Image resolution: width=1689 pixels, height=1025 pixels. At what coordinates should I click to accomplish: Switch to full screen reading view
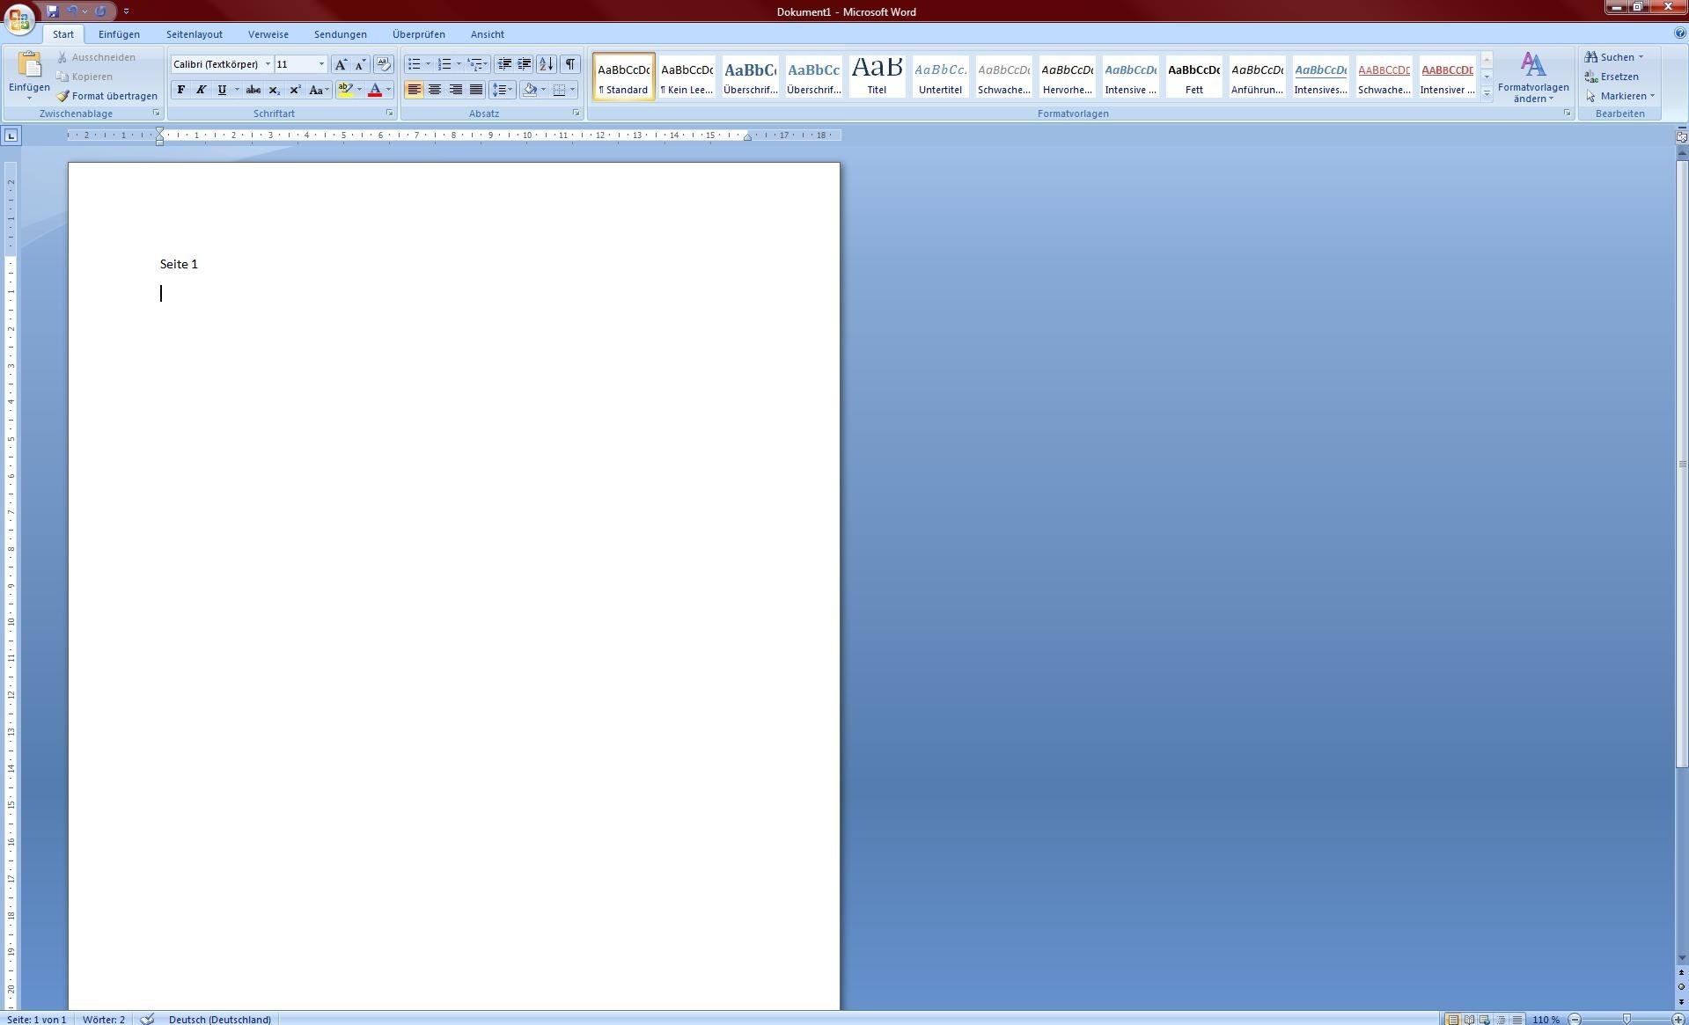1469,1020
